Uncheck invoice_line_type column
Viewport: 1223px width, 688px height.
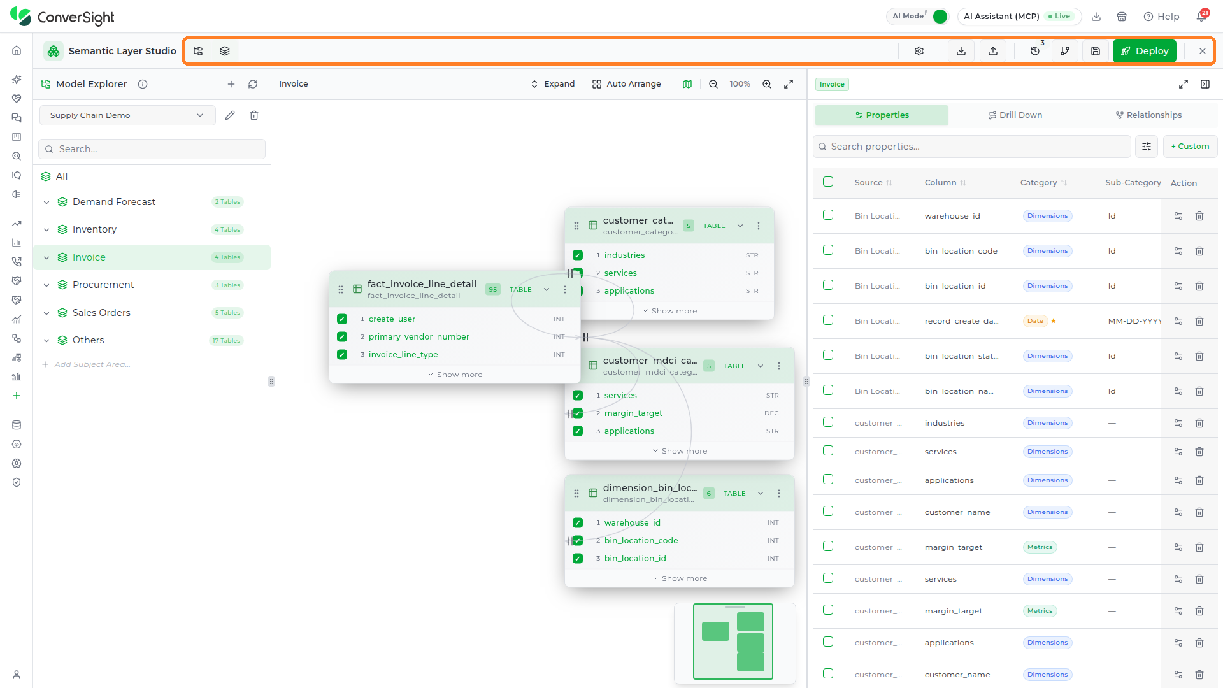point(342,355)
